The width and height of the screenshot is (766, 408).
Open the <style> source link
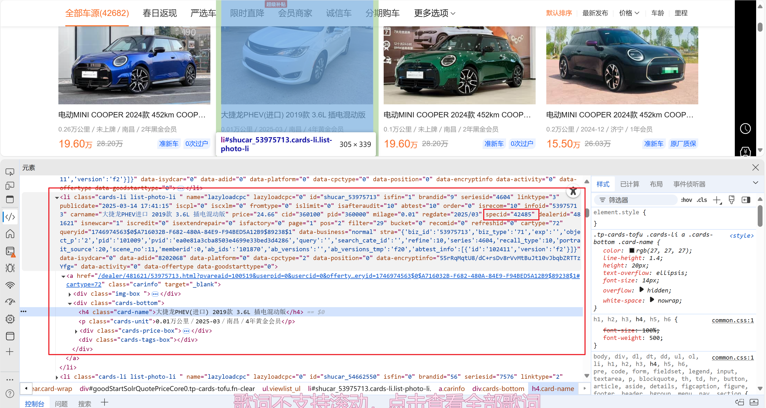(742, 236)
